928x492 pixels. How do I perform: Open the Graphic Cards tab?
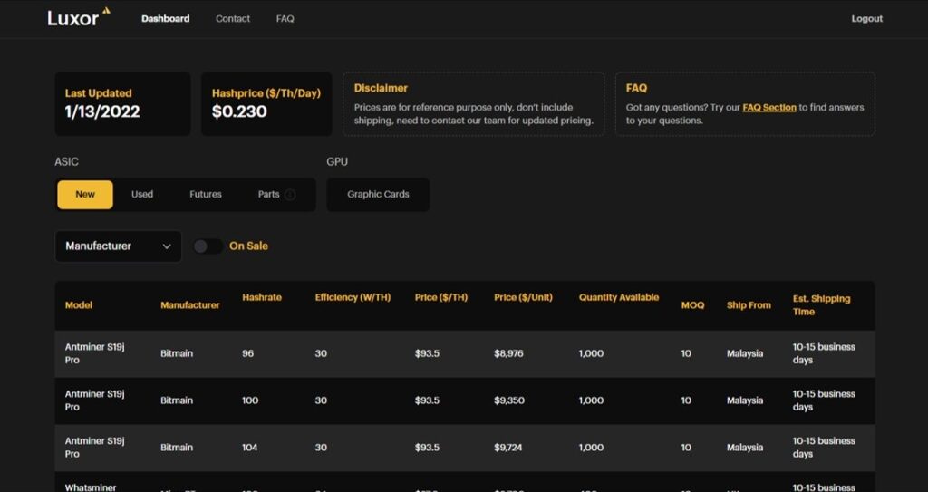(x=378, y=195)
